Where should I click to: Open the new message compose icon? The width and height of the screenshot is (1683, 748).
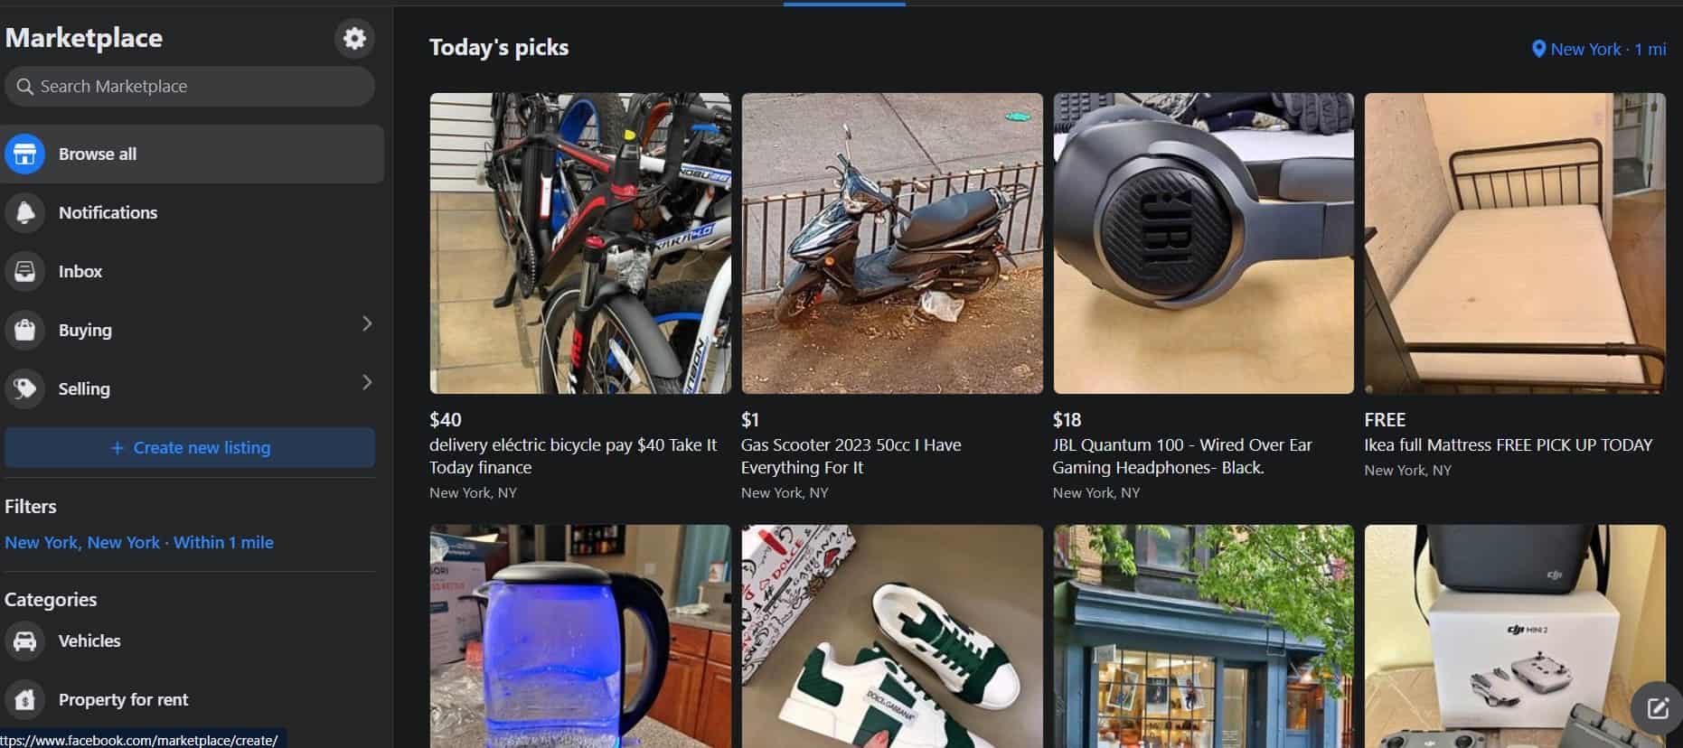pyautogui.click(x=1656, y=707)
